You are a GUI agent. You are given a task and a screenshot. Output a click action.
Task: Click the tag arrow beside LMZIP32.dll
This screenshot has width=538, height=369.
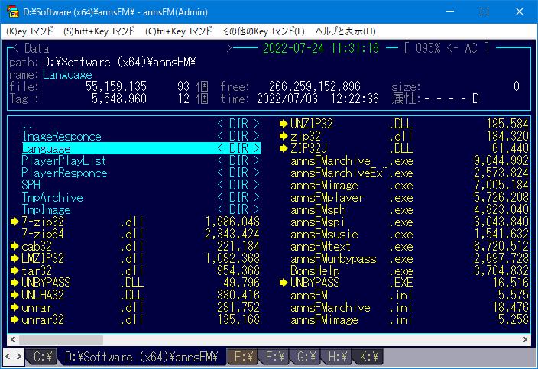click(x=14, y=258)
